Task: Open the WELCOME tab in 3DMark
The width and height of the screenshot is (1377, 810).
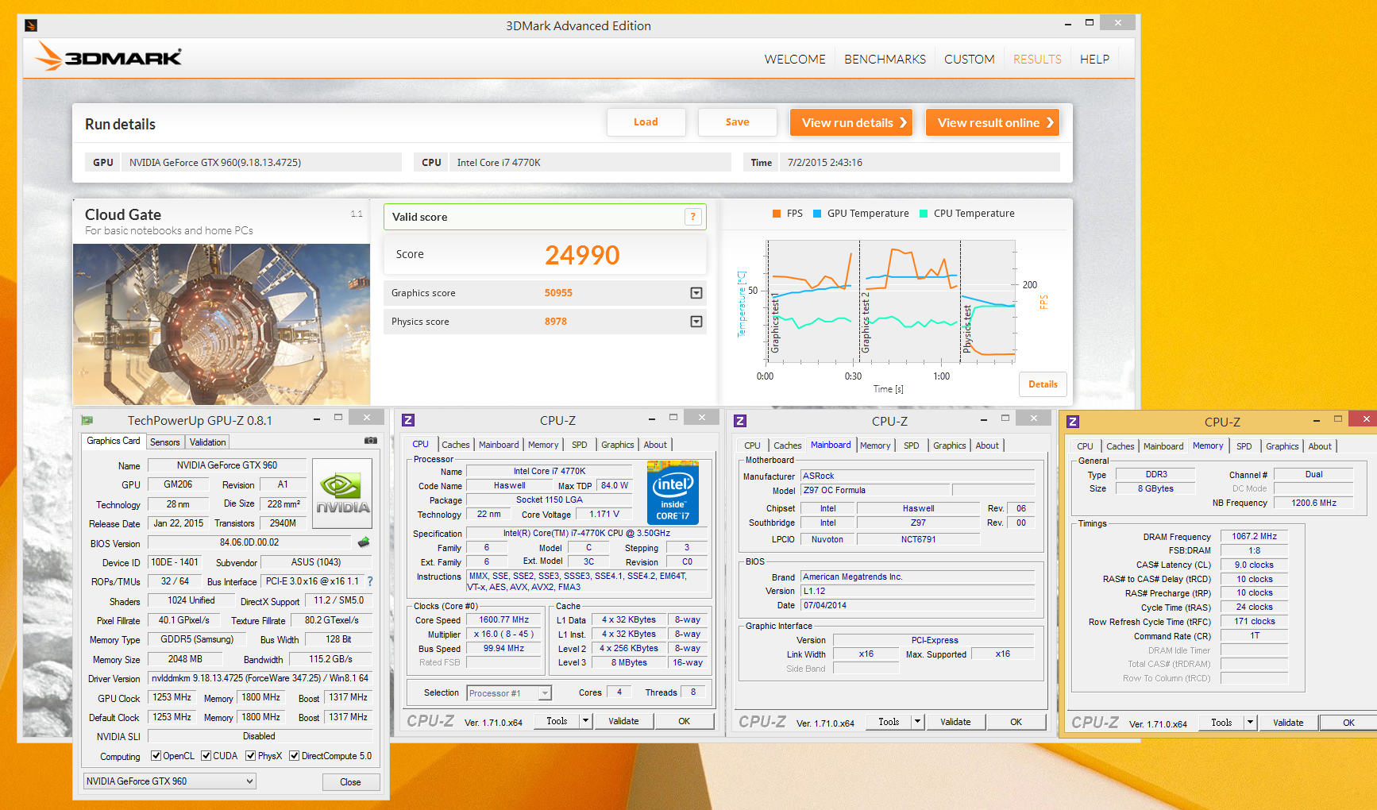Action: (795, 60)
